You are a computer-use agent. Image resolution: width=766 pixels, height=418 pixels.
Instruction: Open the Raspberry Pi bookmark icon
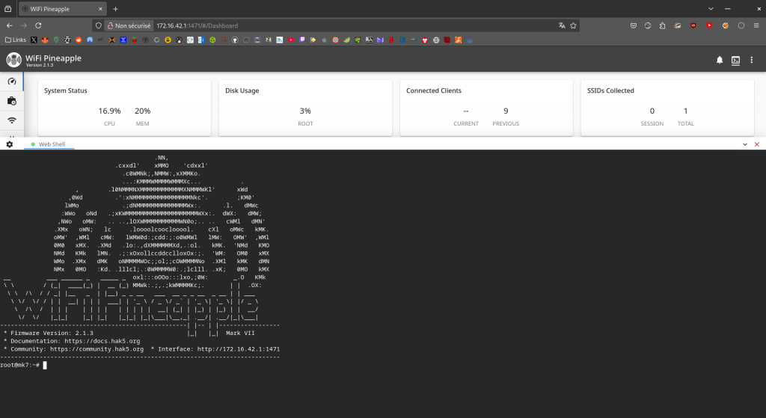tap(134, 40)
